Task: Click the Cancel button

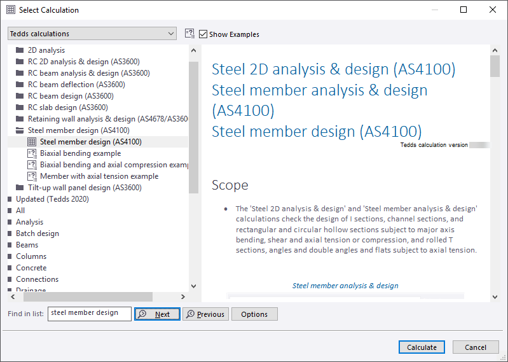Action: click(x=476, y=347)
